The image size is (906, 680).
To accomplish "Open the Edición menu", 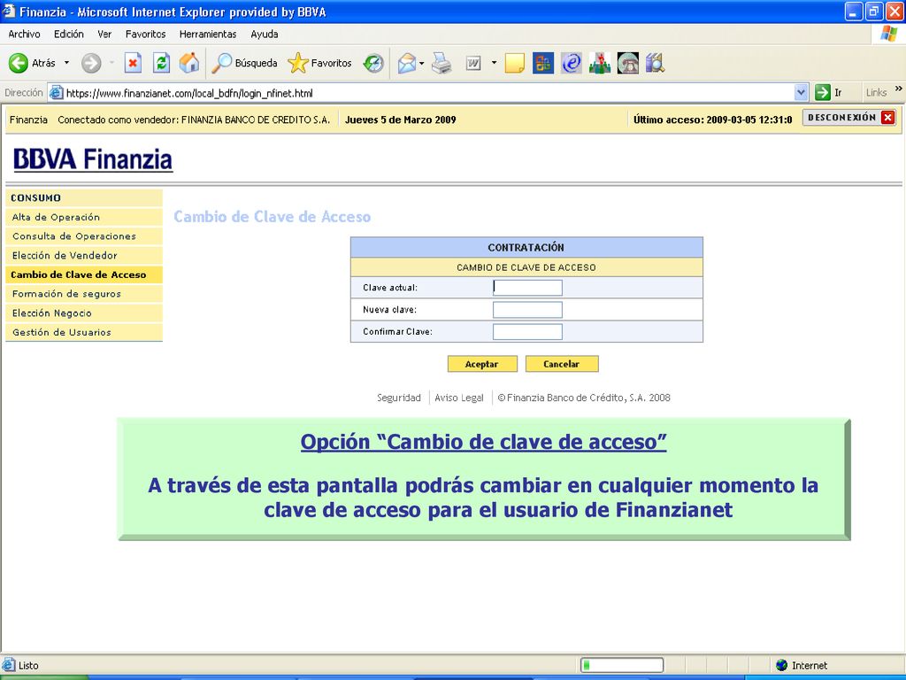I will (x=69, y=35).
